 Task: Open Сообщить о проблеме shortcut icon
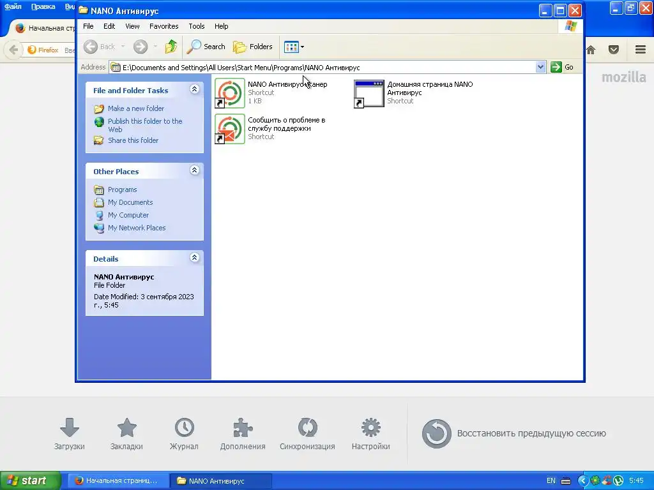coord(230,129)
